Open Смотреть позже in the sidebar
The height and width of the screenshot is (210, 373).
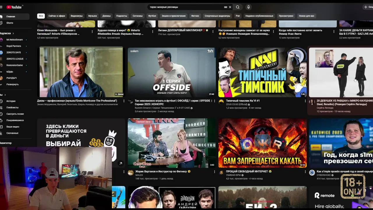pos(15,114)
